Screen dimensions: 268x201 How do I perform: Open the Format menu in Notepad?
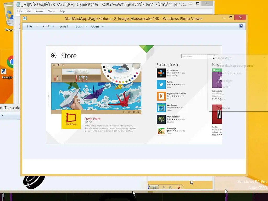point(40,11)
